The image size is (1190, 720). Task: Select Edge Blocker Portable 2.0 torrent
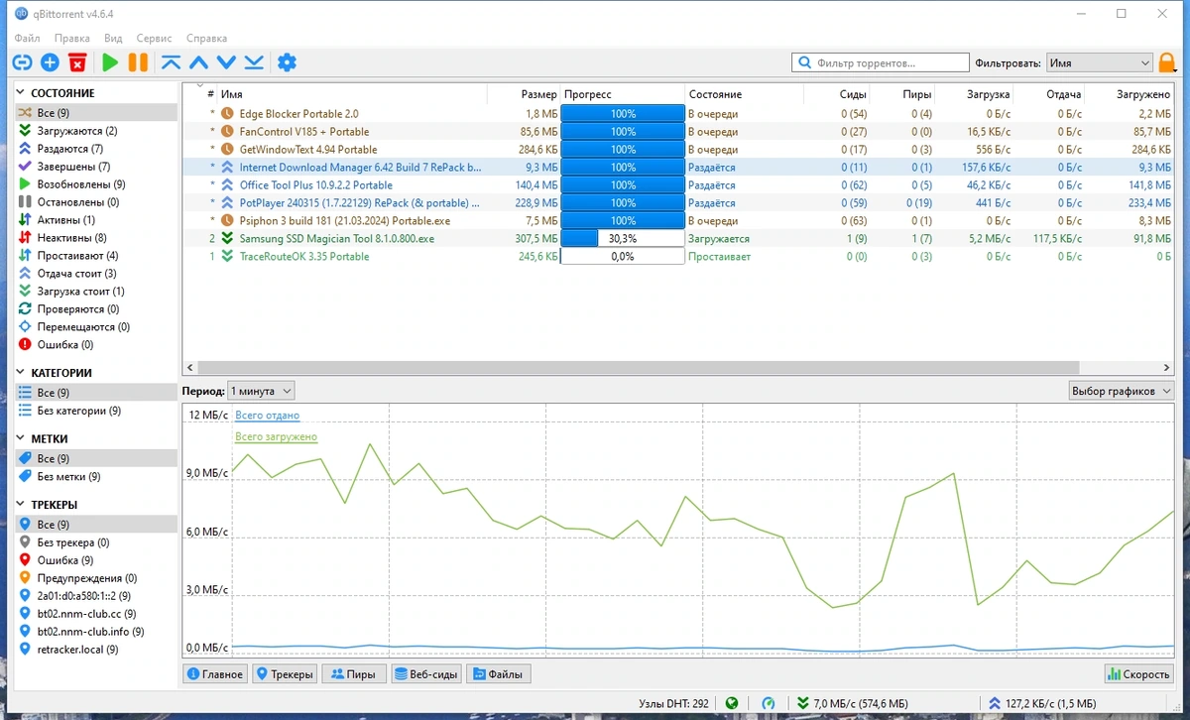(677, 114)
